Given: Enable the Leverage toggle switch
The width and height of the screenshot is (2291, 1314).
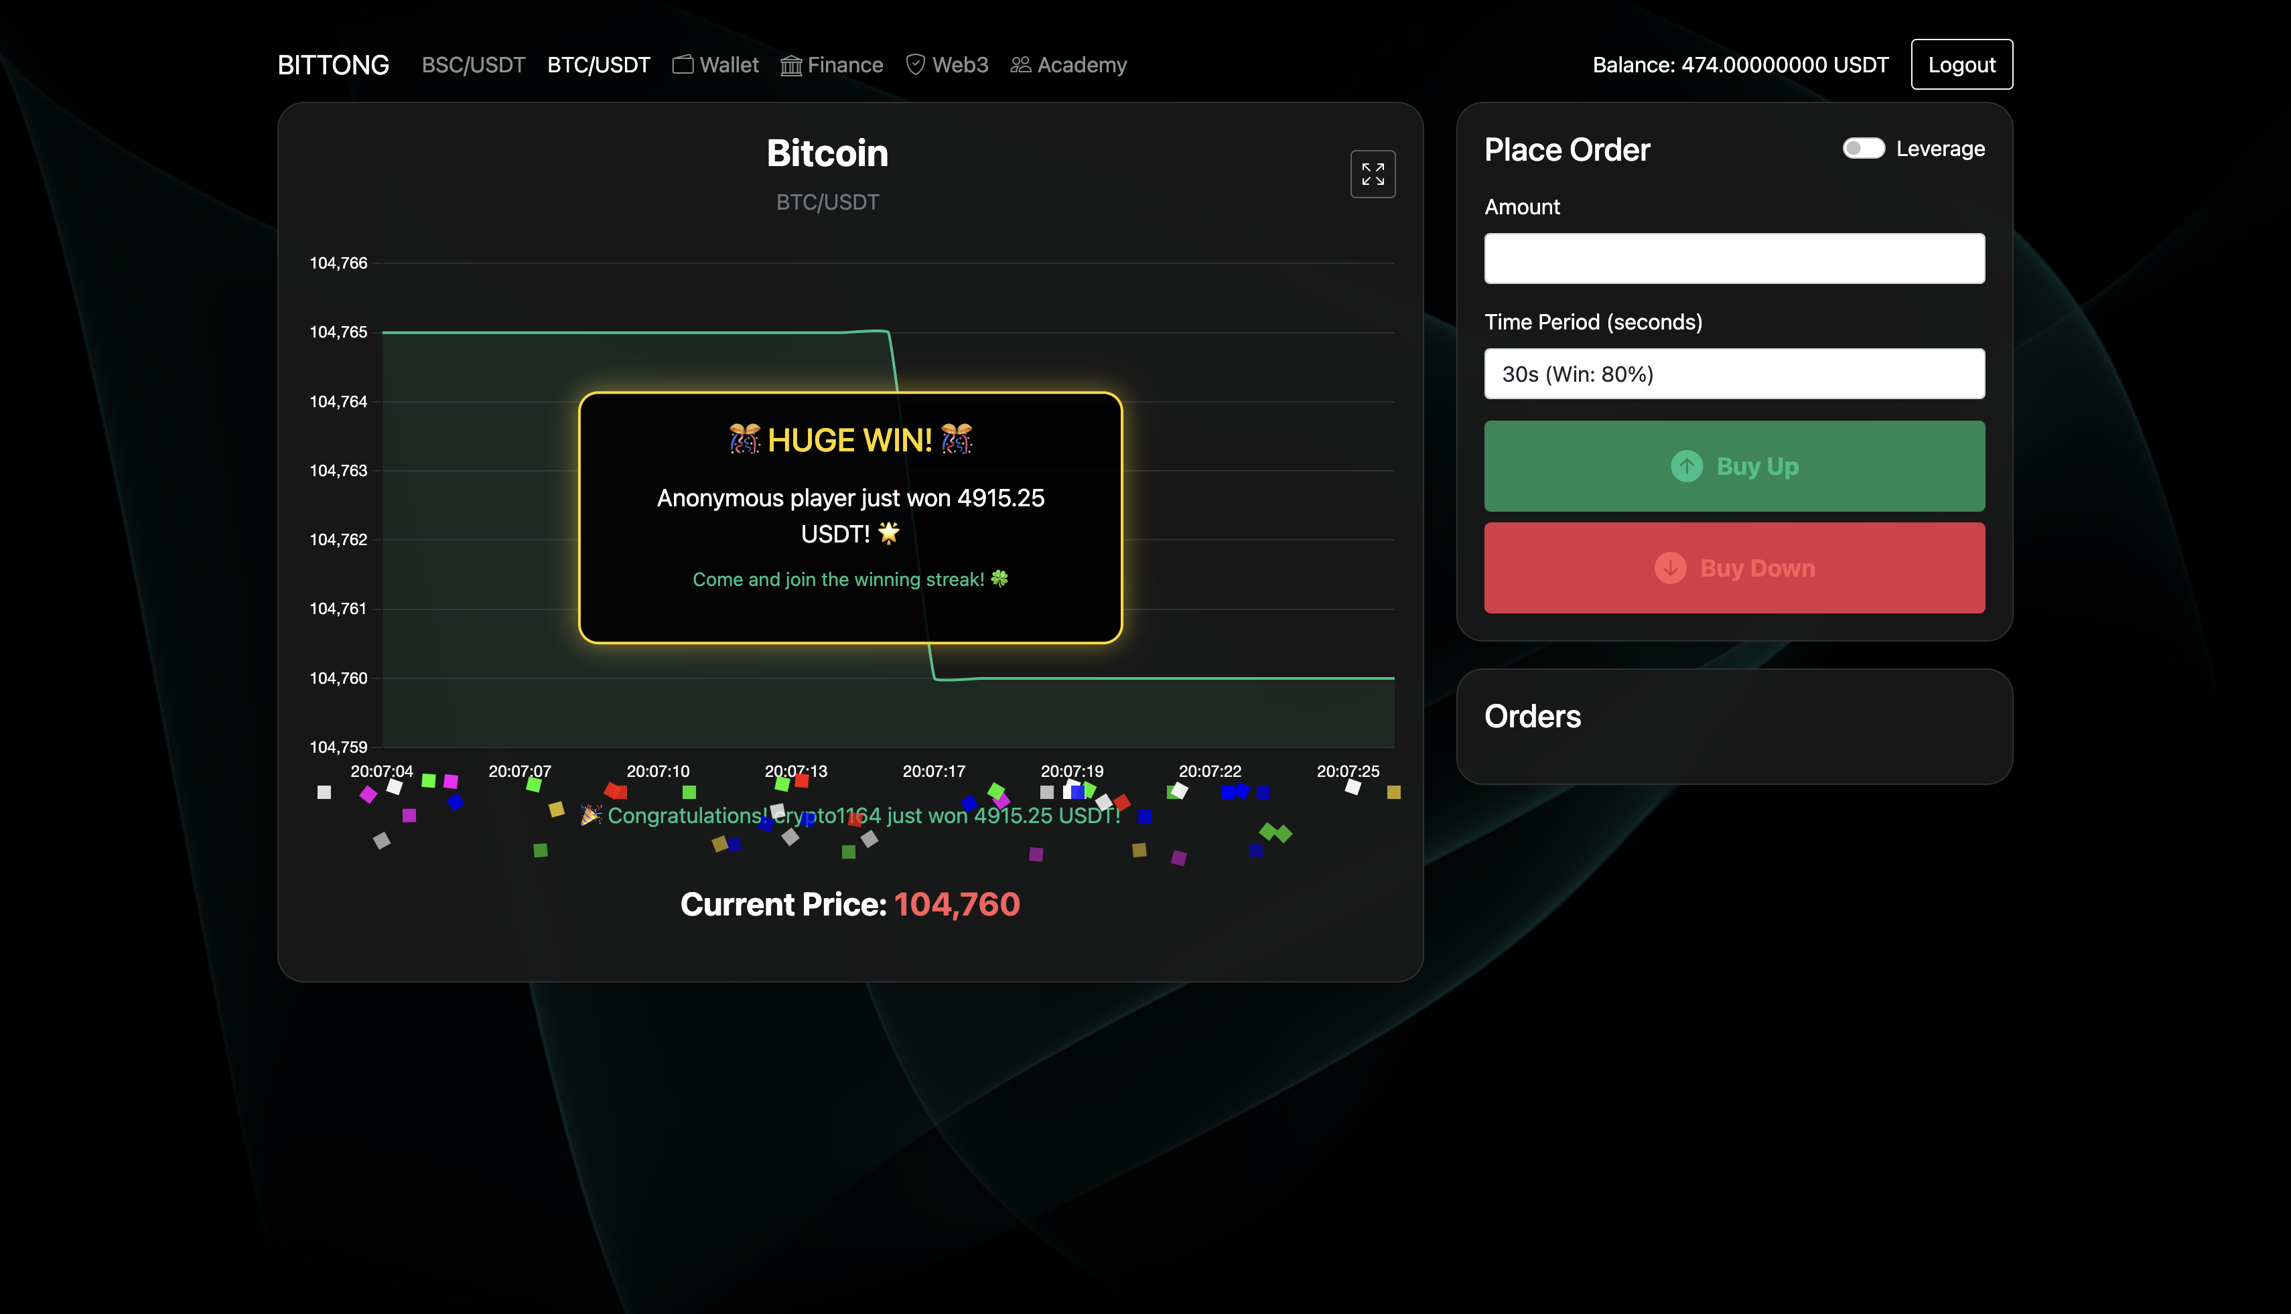Looking at the screenshot, I should (x=1863, y=148).
